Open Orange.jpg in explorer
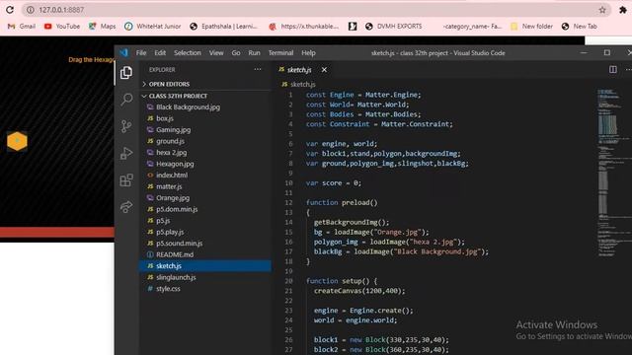632x355 pixels. tap(205, 197)
